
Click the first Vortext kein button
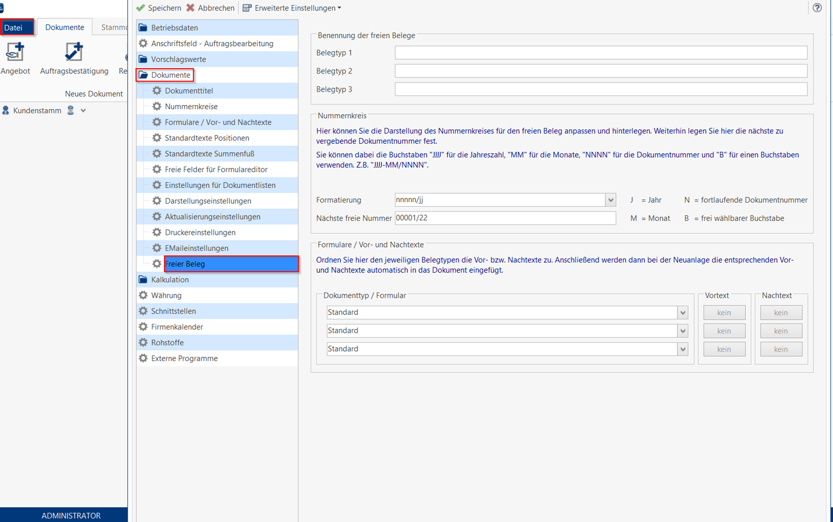pos(724,312)
